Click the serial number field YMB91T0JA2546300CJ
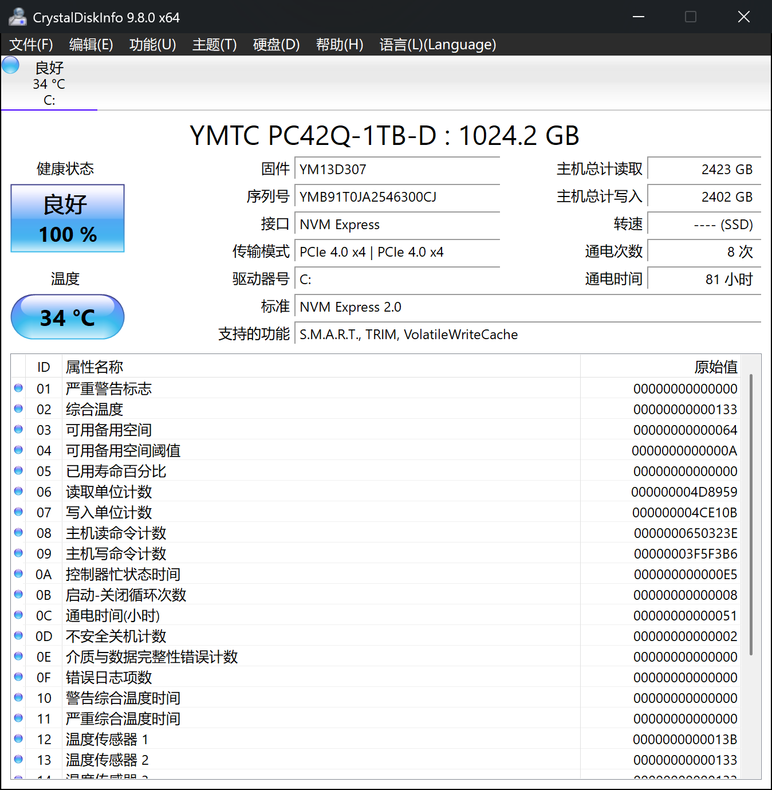This screenshot has width=772, height=790. [397, 197]
